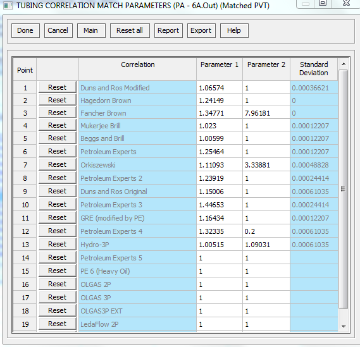Edit Parameter 1 value 1.23919
Screen dimensions: 360x347
[x=220, y=178]
